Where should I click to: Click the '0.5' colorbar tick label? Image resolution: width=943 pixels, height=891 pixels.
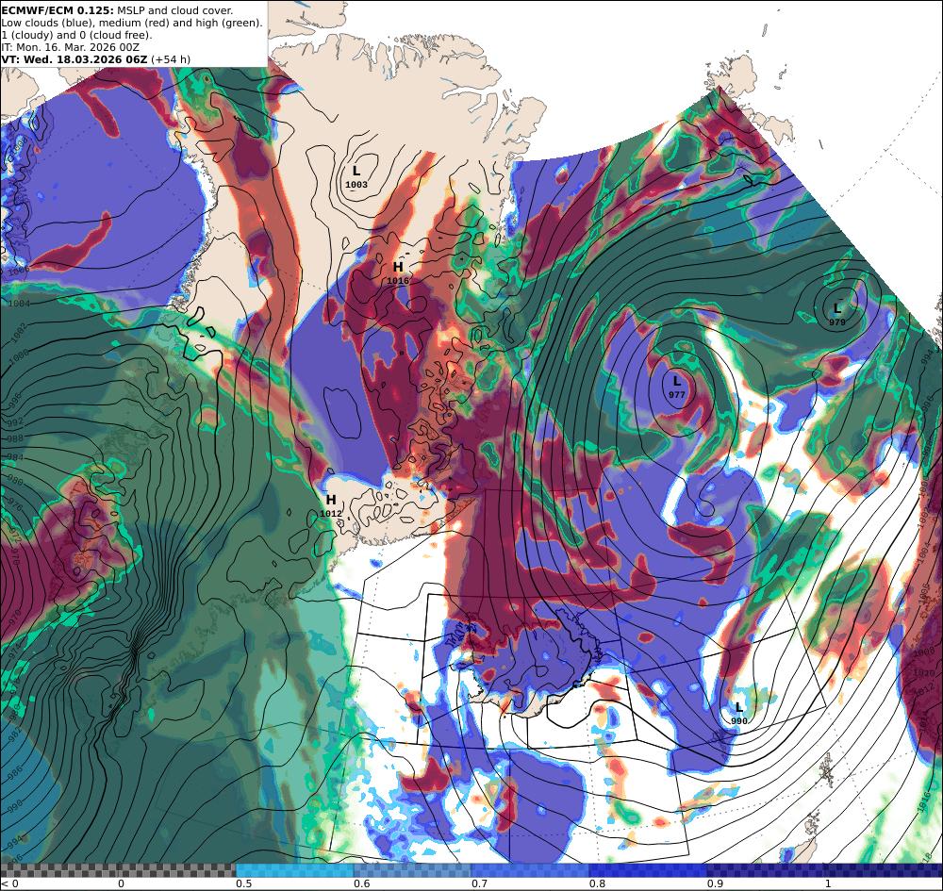point(243,883)
